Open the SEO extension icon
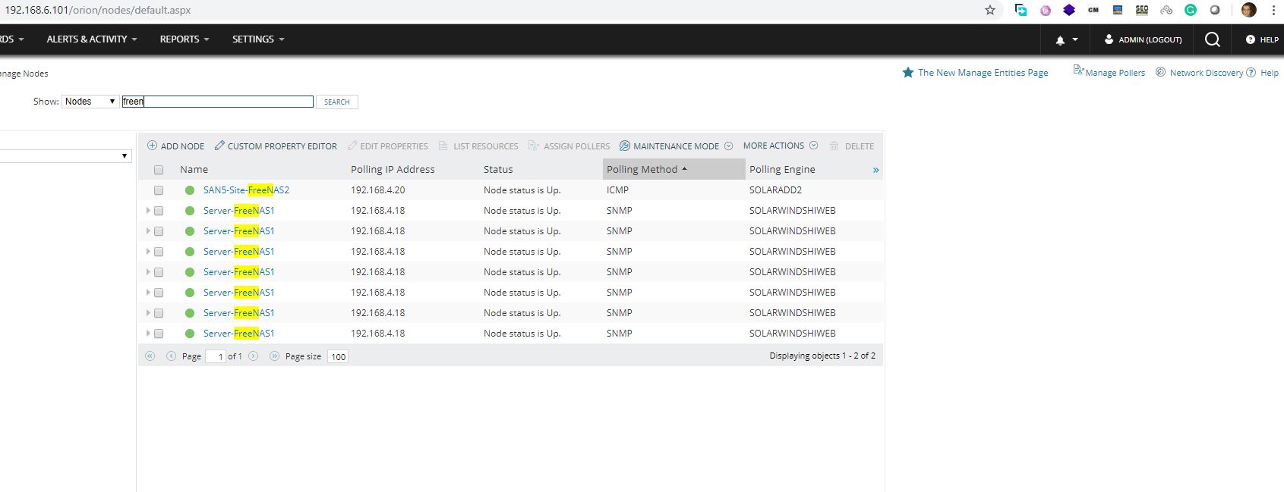This screenshot has width=1284, height=492. coord(1142,10)
